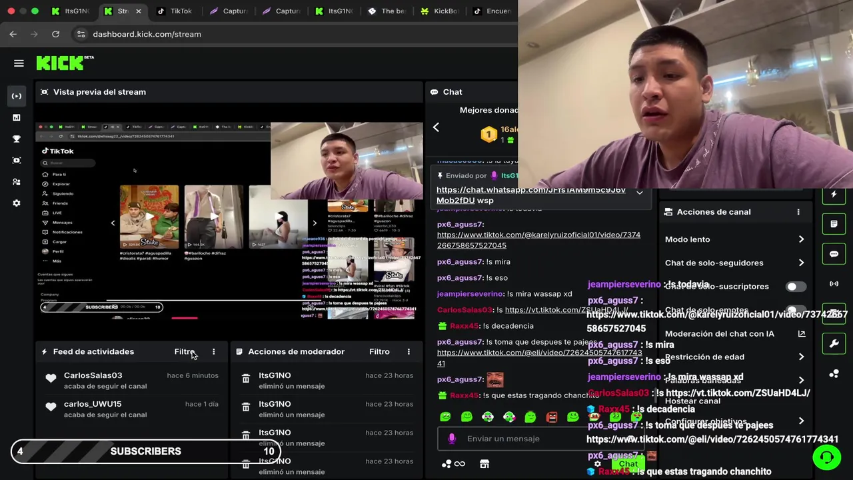Open Filtro in Feed de actividades

pyautogui.click(x=184, y=351)
